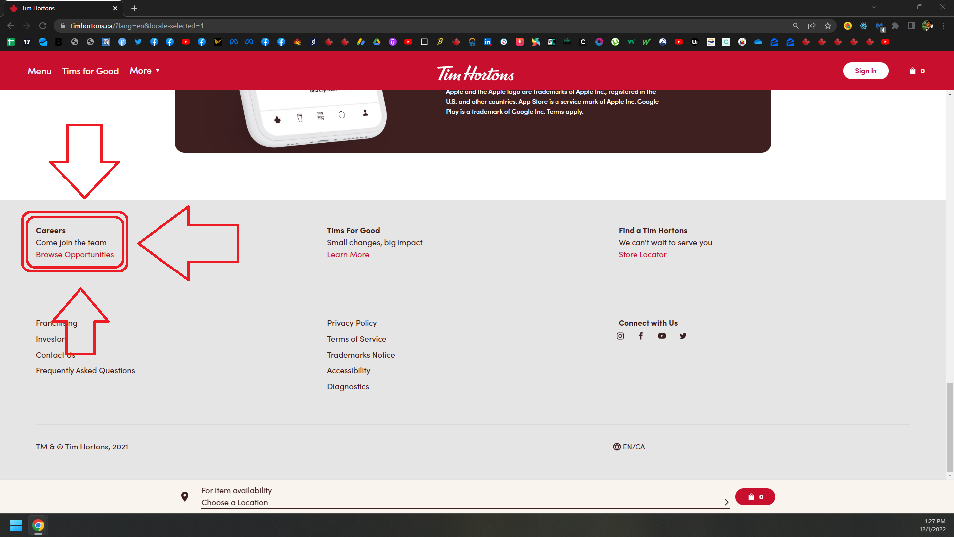This screenshot has height=537, width=954.
Task: Expand the More dropdown in navigation
Action: tap(144, 71)
